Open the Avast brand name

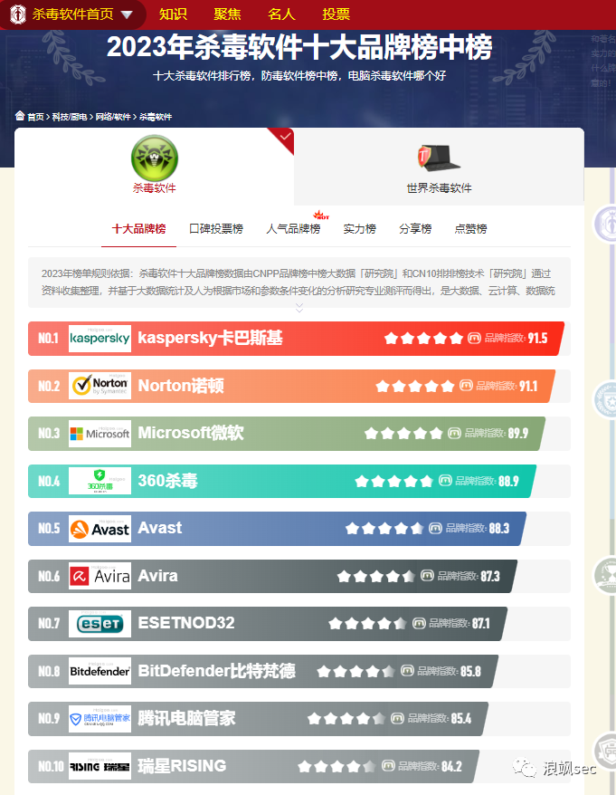tap(159, 528)
